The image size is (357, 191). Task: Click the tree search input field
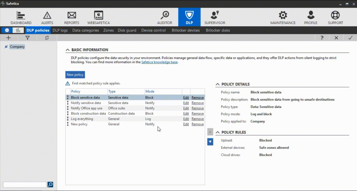coord(25,184)
